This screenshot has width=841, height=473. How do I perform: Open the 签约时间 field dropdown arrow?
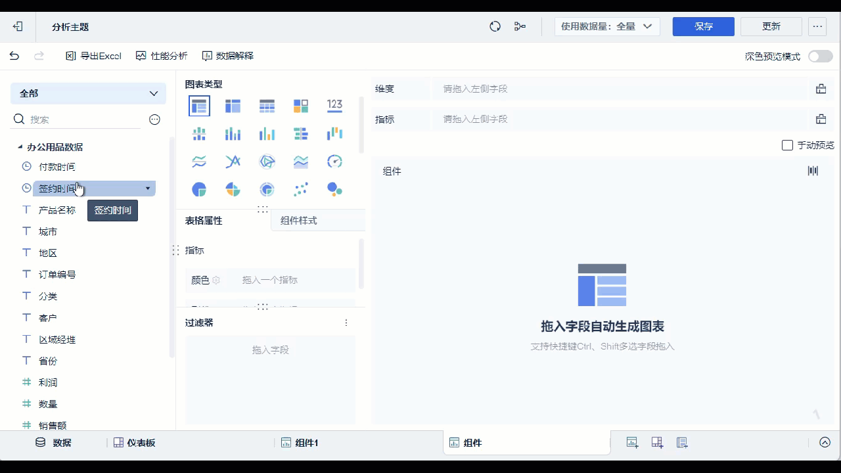pyautogui.click(x=147, y=188)
